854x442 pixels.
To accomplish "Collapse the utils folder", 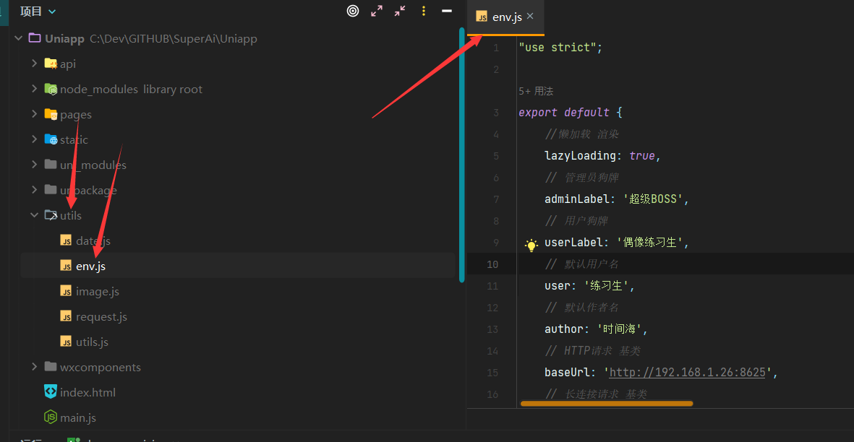I will 34,215.
